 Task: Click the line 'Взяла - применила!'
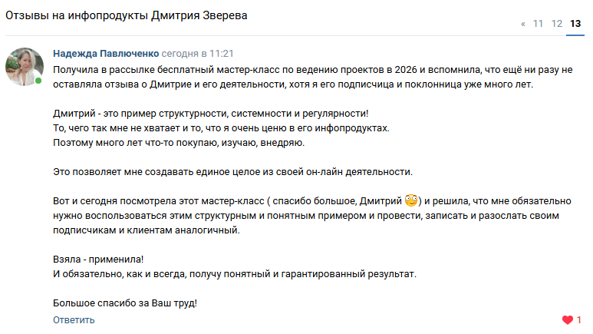(x=98, y=260)
